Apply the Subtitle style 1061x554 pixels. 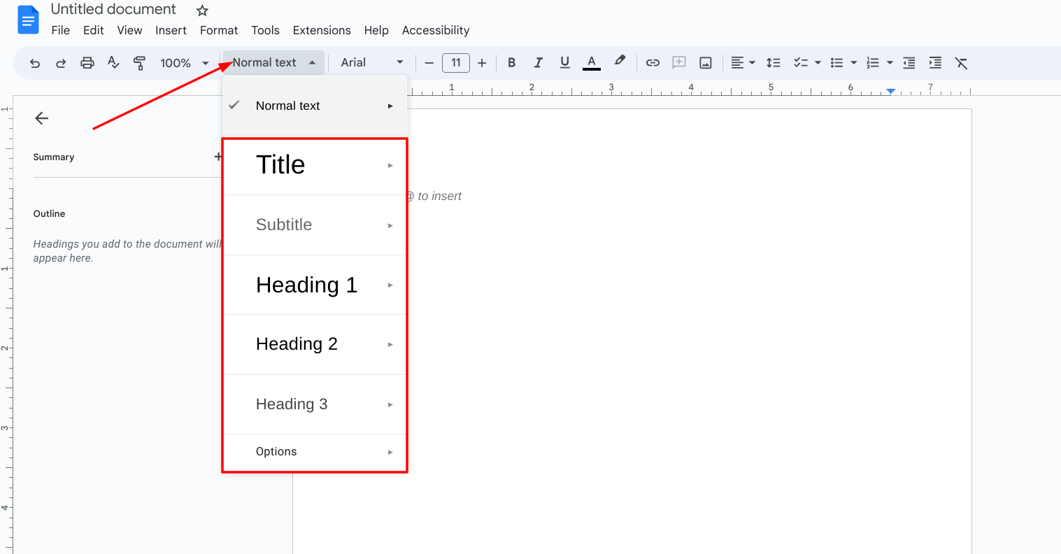pos(315,225)
